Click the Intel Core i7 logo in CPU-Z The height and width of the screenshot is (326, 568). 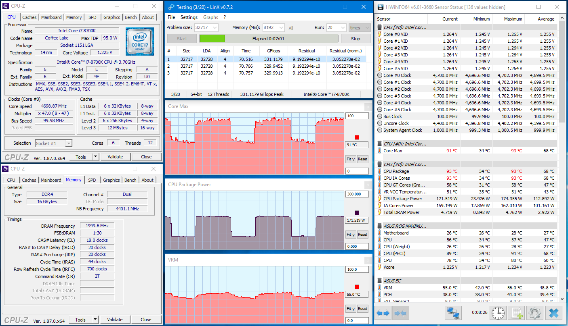coord(139,42)
